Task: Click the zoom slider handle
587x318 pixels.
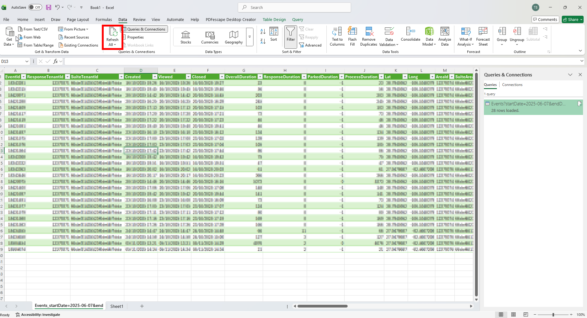Action: point(553,315)
